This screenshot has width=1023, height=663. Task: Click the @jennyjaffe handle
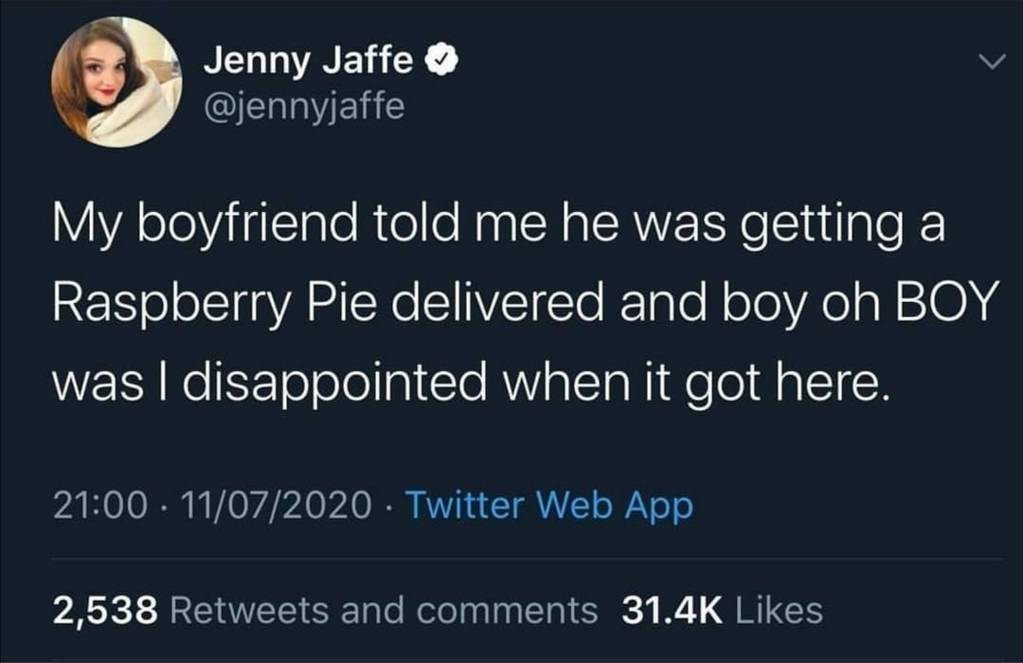pyautogui.click(x=307, y=107)
